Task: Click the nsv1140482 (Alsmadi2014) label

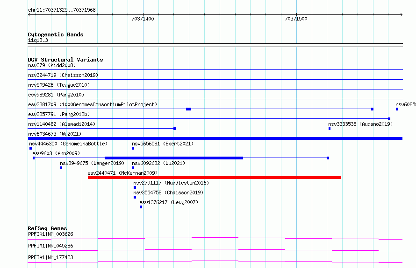Action: 62,124
